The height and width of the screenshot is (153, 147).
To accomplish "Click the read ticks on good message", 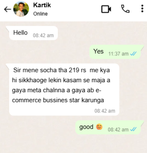I will point(133,130).
